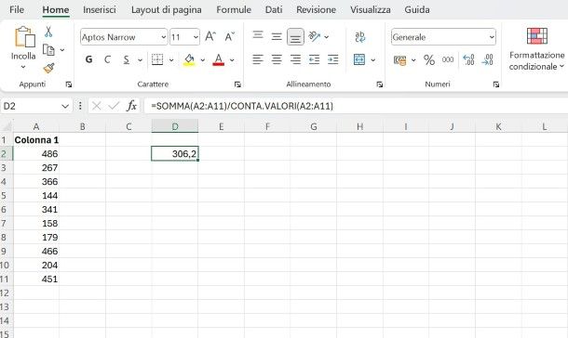Align text to top icon
Image resolution: width=568 pixels, height=338 pixels.
[258, 36]
